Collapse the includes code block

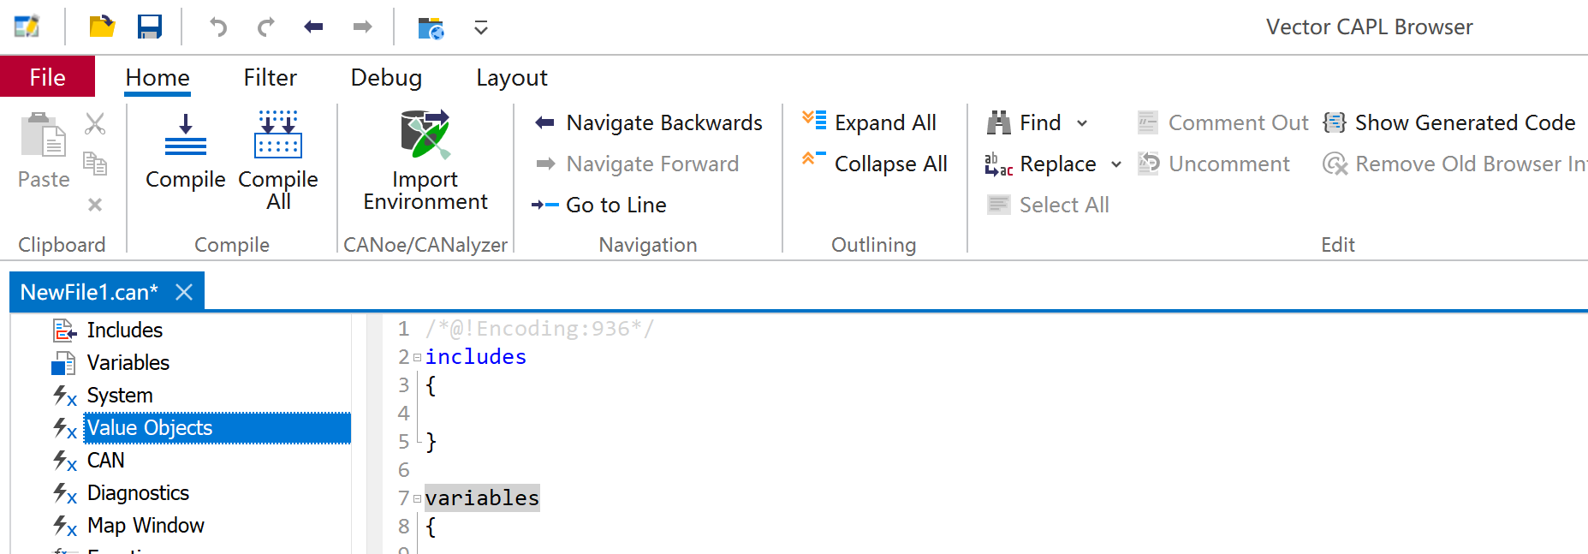[417, 357]
